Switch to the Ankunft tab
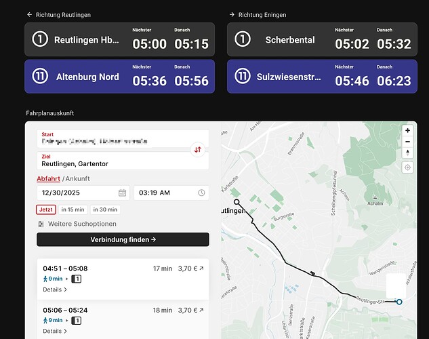The image size is (429, 339). point(77,178)
